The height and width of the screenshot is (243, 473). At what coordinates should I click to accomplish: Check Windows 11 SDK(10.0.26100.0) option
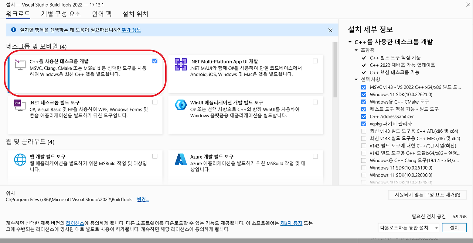(364, 168)
